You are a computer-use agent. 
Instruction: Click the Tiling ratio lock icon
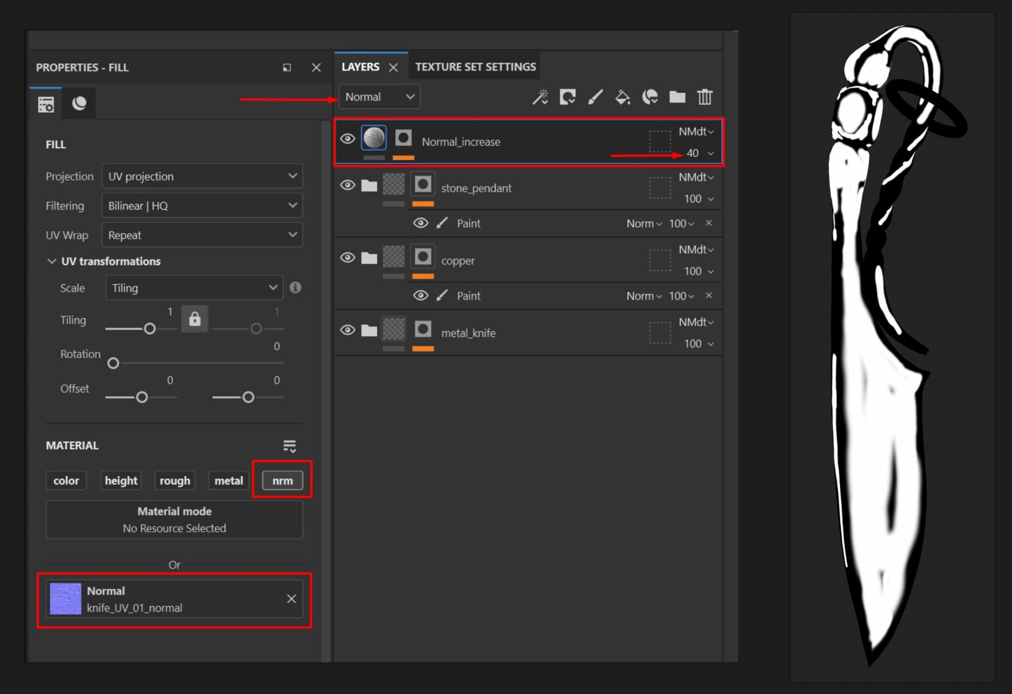(x=195, y=319)
